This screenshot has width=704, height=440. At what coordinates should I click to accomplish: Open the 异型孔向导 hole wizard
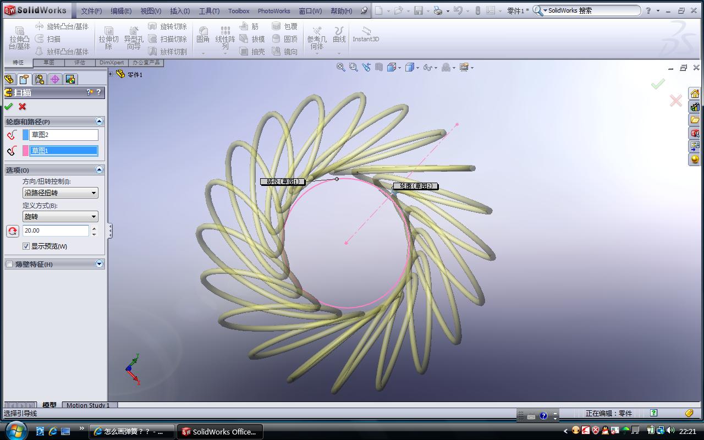coord(134,38)
